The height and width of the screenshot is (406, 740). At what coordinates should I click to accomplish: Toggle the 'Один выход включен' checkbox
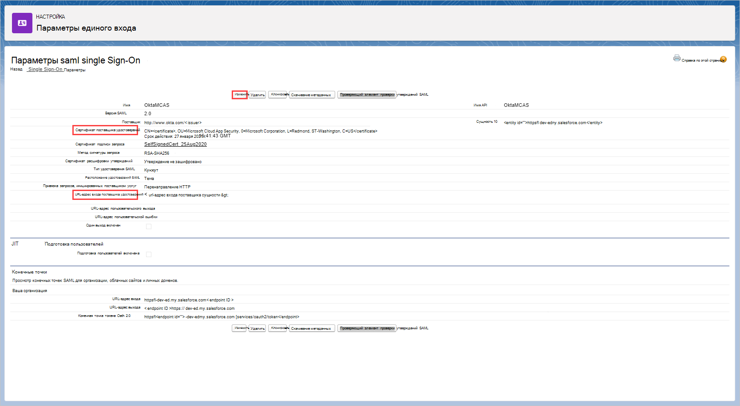(x=149, y=226)
